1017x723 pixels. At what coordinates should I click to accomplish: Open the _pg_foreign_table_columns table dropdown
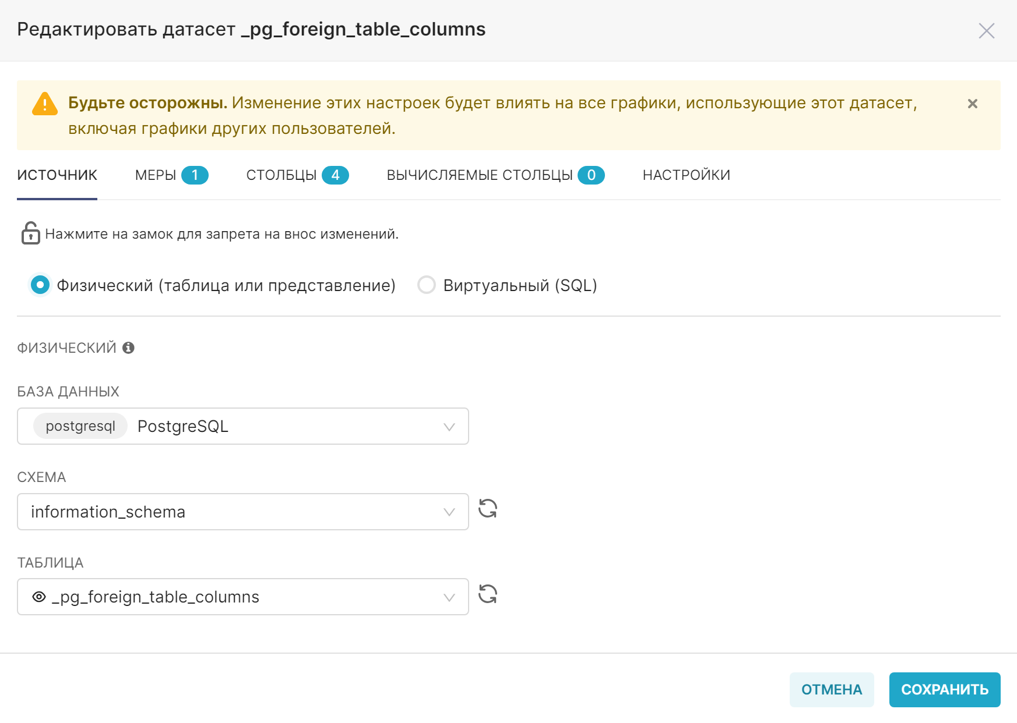[243, 597]
